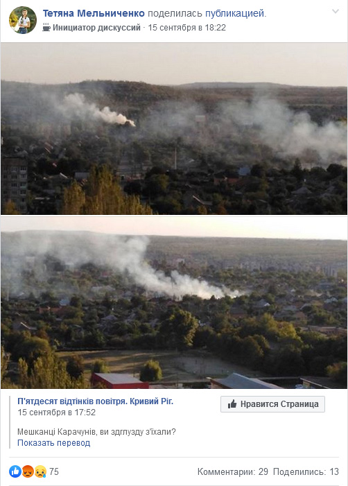Open the post timestamp 15 сентября в 18:22
348x486 pixels.
click(187, 28)
